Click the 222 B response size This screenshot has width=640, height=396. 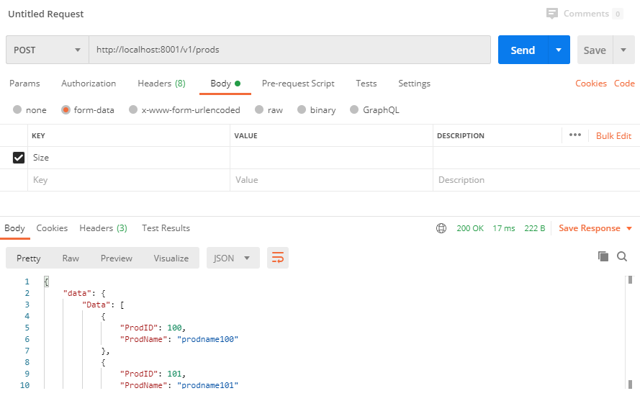click(535, 228)
